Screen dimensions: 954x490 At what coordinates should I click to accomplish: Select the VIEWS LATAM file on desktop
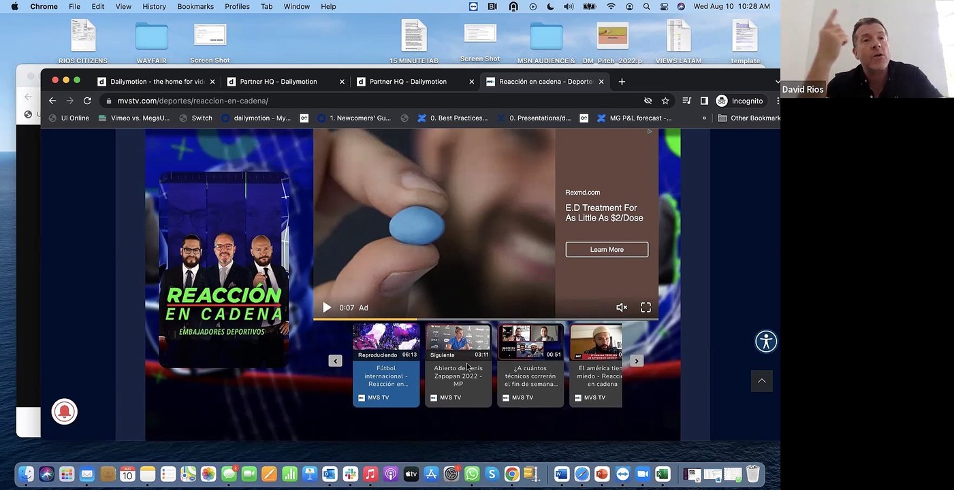(679, 42)
